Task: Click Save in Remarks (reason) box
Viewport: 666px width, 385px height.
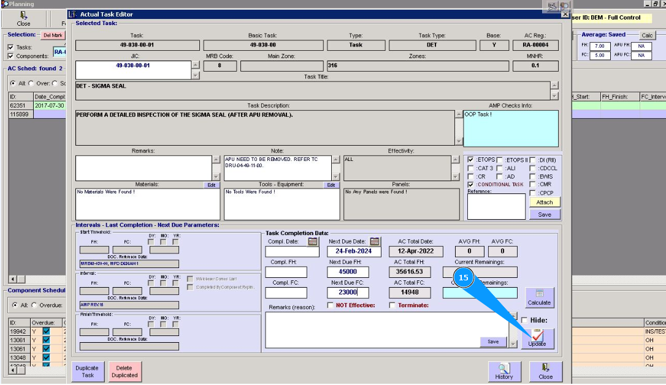Action: [x=493, y=342]
